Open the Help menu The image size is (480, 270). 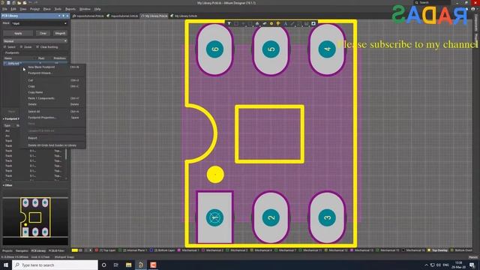pos(97,9)
